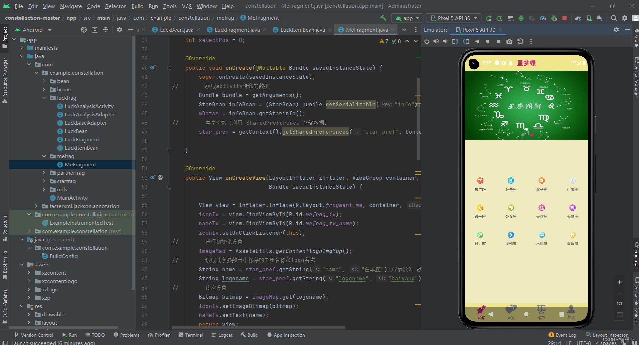Open the Refactor menu

(x=115, y=6)
